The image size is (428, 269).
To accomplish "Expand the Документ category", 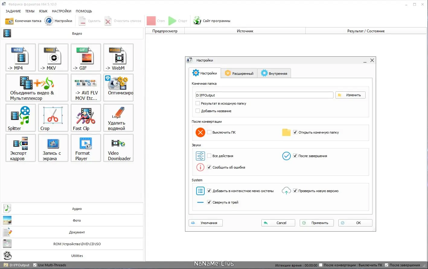I will (x=72, y=232).
